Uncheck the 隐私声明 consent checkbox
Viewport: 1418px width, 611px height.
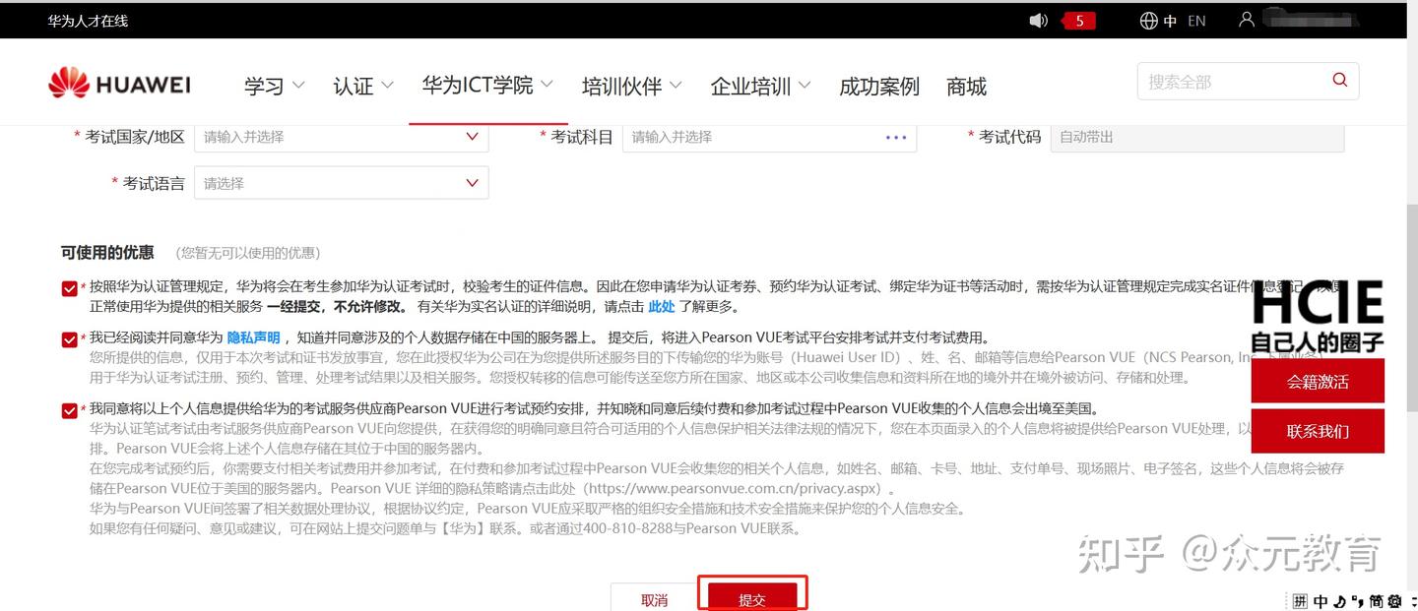pyautogui.click(x=68, y=338)
